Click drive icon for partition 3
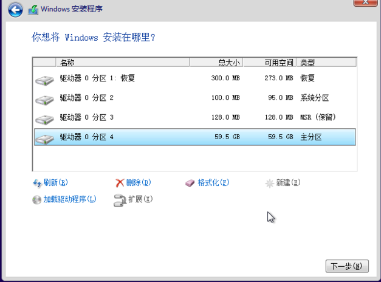The height and width of the screenshot is (282, 381). (44, 120)
